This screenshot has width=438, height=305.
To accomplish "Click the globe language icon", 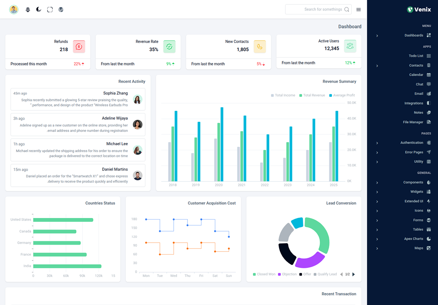I will 61,10.
